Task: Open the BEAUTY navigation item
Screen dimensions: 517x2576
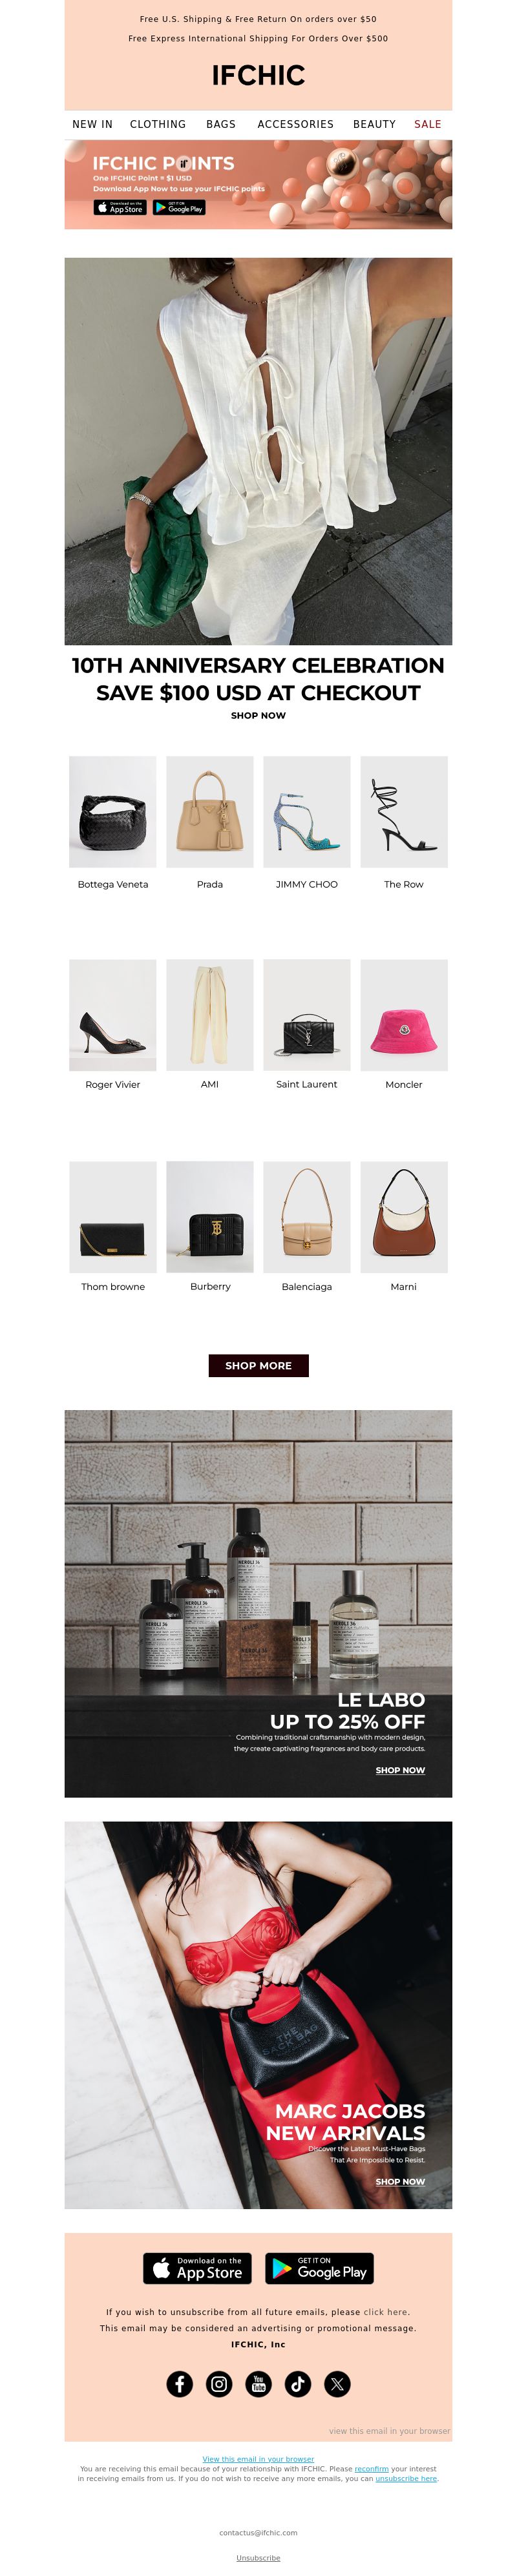Action: (374, 124)
